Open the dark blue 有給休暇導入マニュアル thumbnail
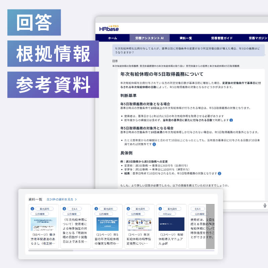The height and width of the screenshot is (268, 268). coord(172,224)
